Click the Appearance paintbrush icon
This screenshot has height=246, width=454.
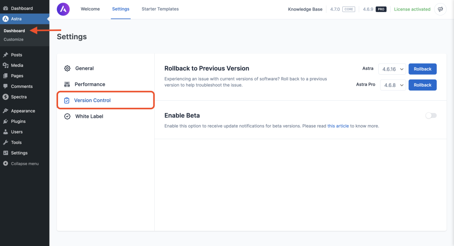5,111
